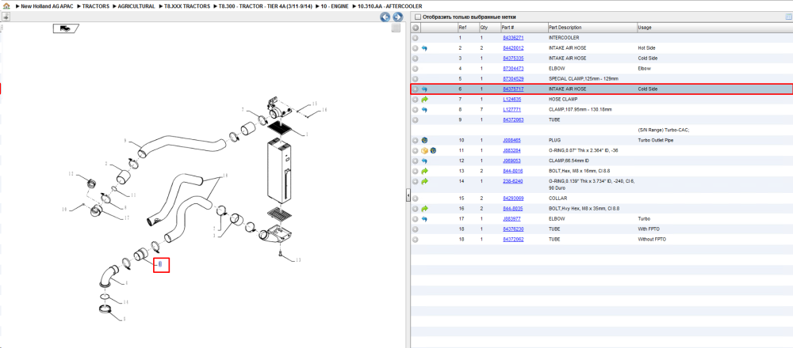Screen dimensions: 793x348
Task: Click the blue arrow icon on row J069053
Action: [x=424, y=161]
